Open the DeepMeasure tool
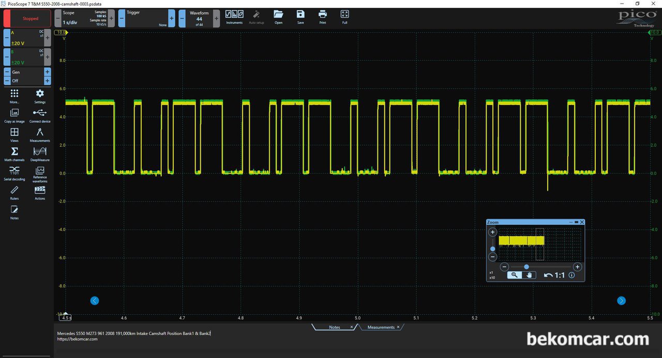Screen dimensions: 662x358 pyautogui.click(x=40, y=153)
